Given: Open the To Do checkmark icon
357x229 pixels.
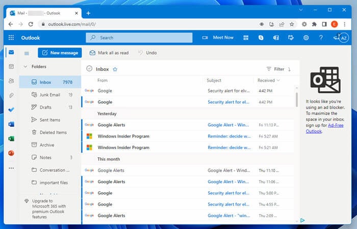Looking at the screenshot, I should [x=11, y=110].
